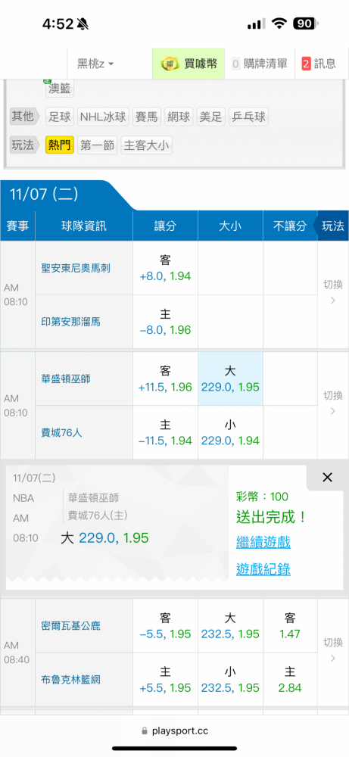Image resolution: width=349 pixels, height=757 pixels.
Task: Switch to NHL冰球 sport
Action: tap(103, 117)
